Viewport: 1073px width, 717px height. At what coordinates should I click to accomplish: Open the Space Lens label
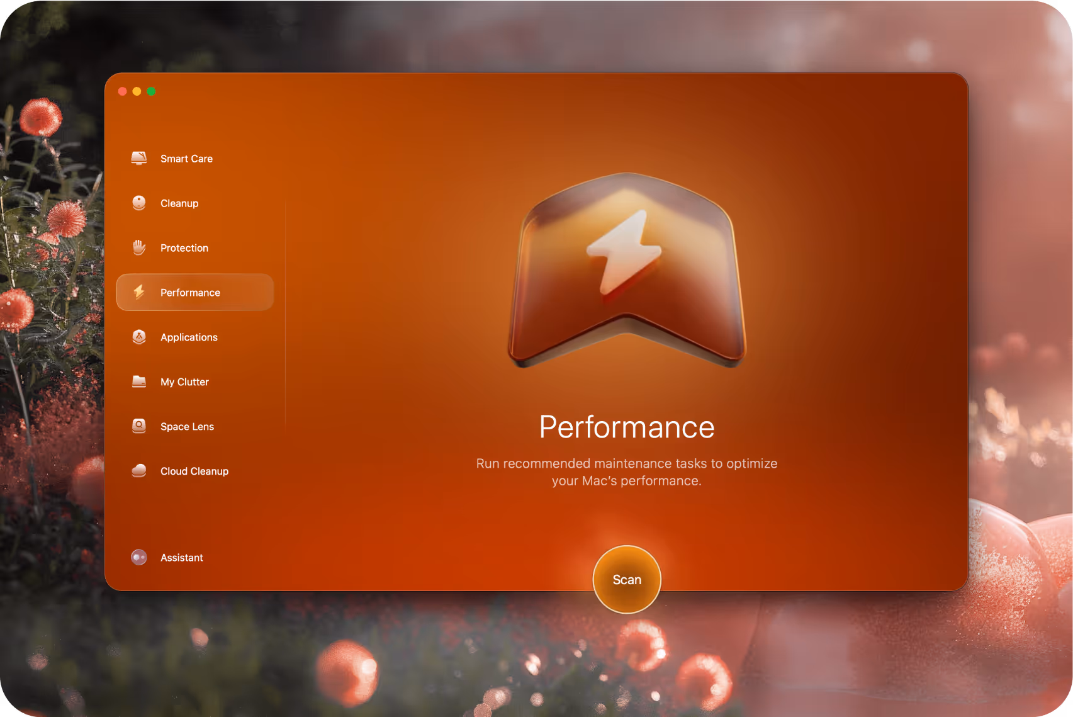[x=187, y=427]
